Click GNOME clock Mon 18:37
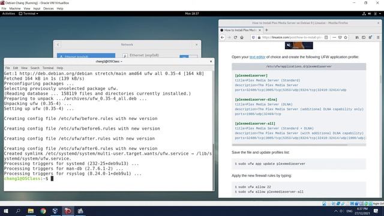Viewport: 384px width, 216px height. tap(192, 14)
